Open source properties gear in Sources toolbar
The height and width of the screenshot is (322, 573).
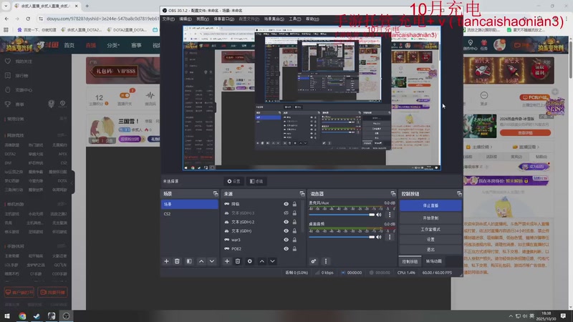click(250, 261)
